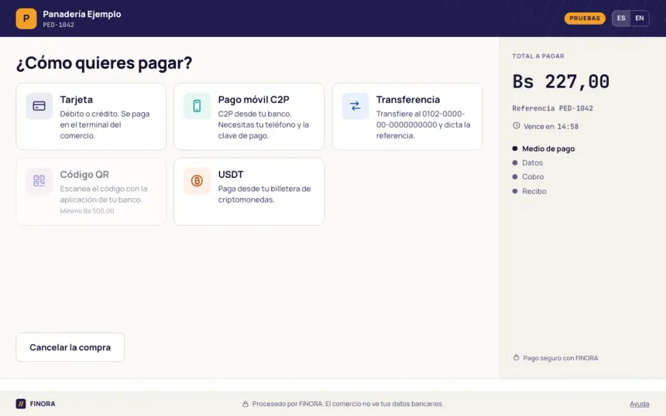Click the Mínimo Bs 500,00 note
The image size is (666, 416).
tap(87, 211)
